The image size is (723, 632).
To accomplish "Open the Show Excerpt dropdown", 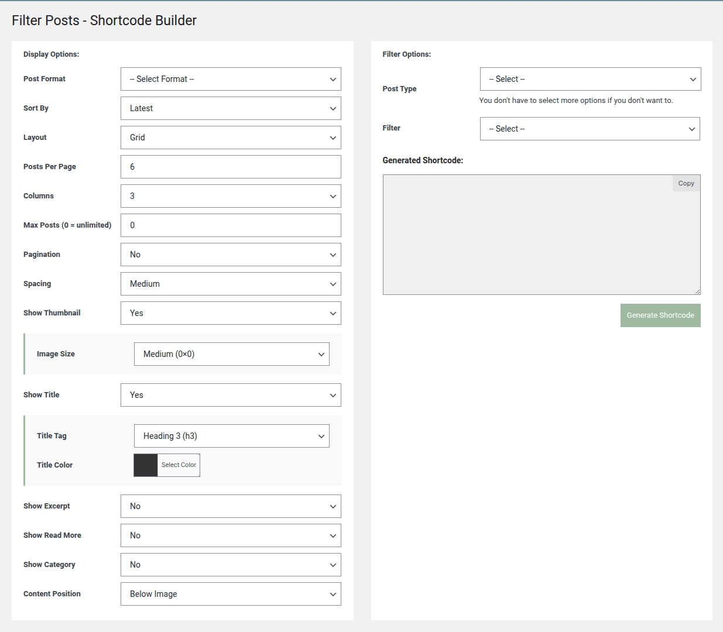I will coord(231,506).
